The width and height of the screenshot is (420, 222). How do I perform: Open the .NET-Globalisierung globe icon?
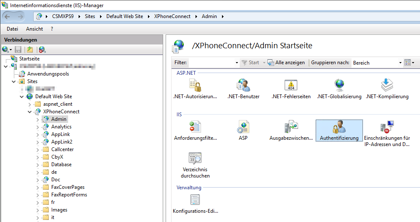(x=339, y=85)
